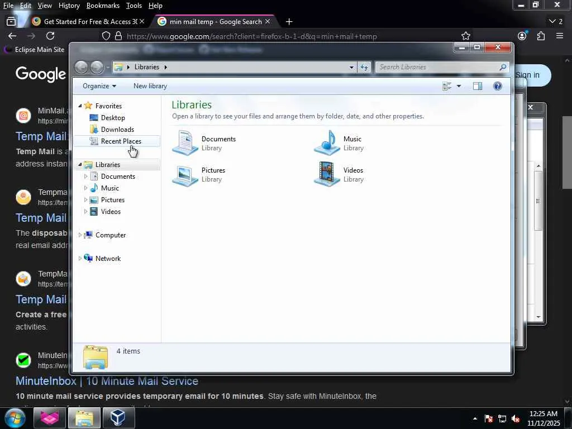The height and width of the screenshot is (429, 572).
Task: Expand the Music tree node arrow
Action: 85,188
